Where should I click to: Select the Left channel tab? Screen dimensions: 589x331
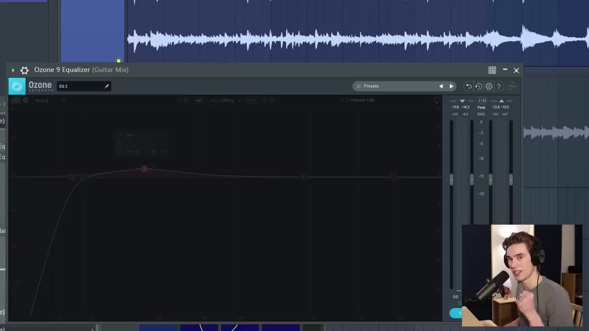198,100
